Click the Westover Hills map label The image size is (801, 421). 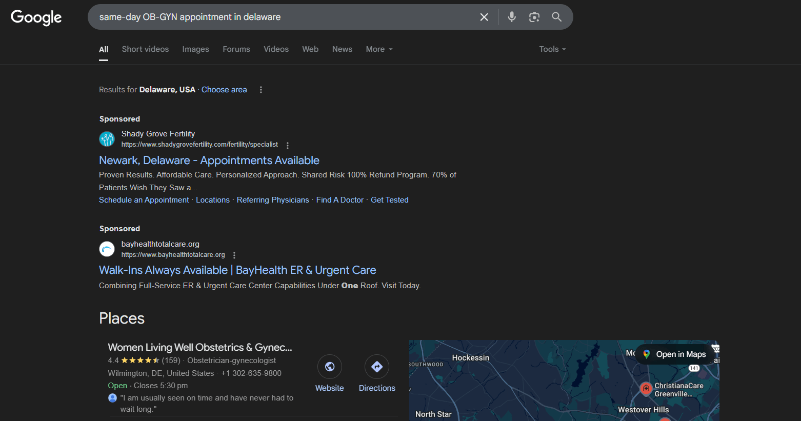(643, 410)
